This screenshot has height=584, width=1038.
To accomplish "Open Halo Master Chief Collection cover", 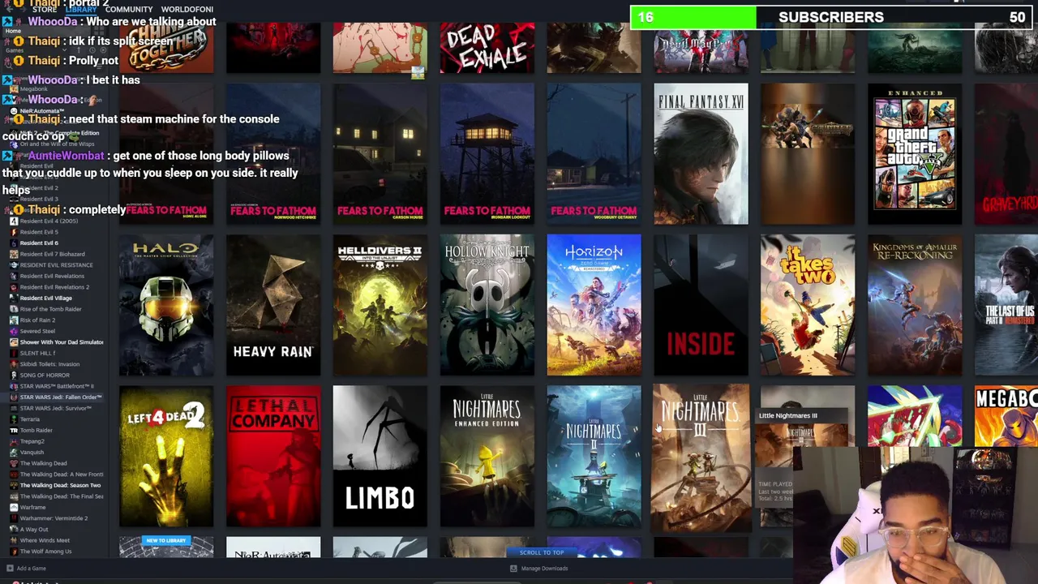I will (166, 306).
